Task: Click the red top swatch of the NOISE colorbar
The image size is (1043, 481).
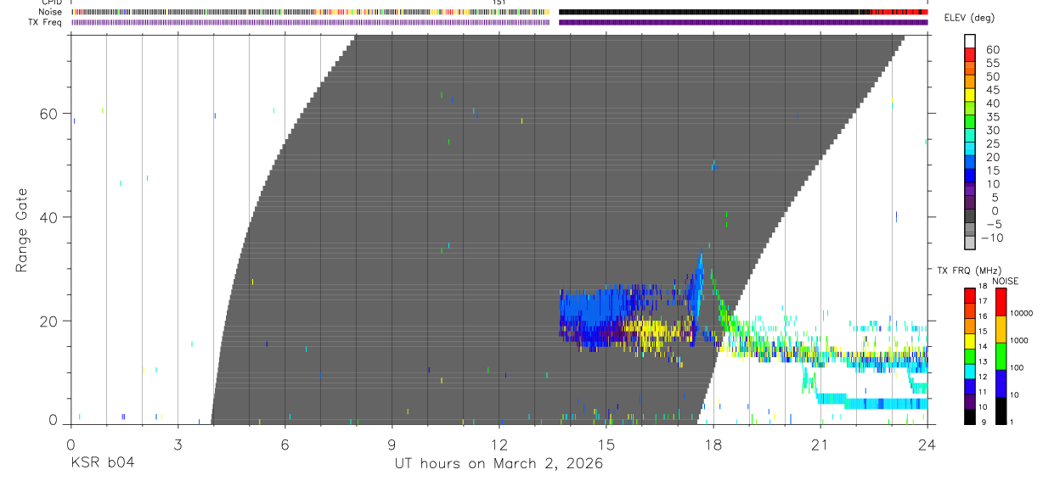Action: click(x=1001, y=301)
